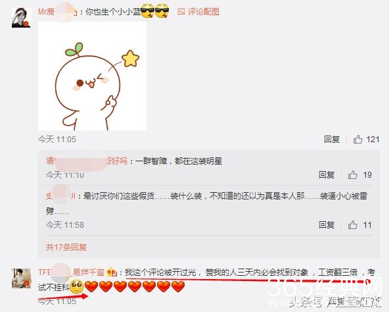Reply to the 11:05 top comment
389x312 pixels.
click(332, 140)
